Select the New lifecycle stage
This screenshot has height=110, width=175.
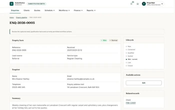pos(128,46)
